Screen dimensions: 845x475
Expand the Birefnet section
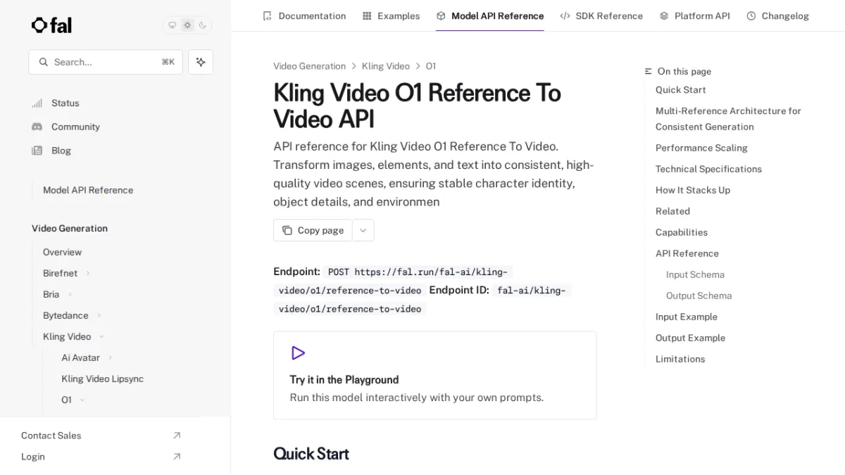(x=67, y=273)
